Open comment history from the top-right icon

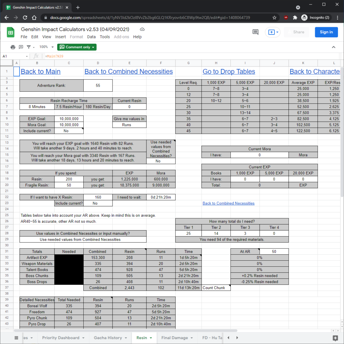[255, 32]
